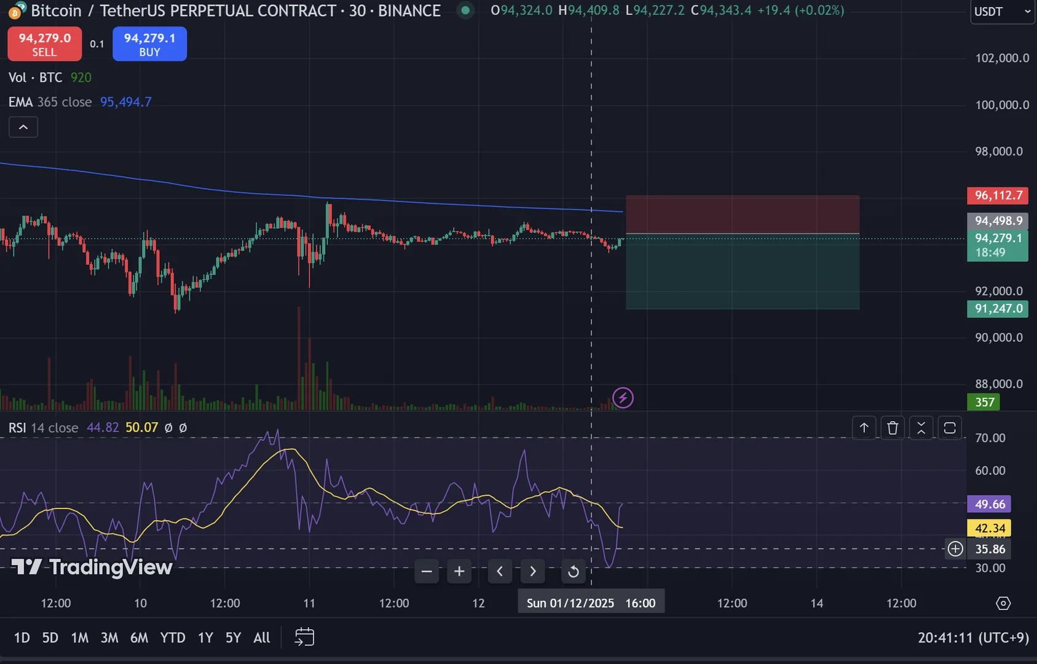The image size is (1037, 664).
Task: Zoom out the chart with minus button
Action: click(427, 572)
